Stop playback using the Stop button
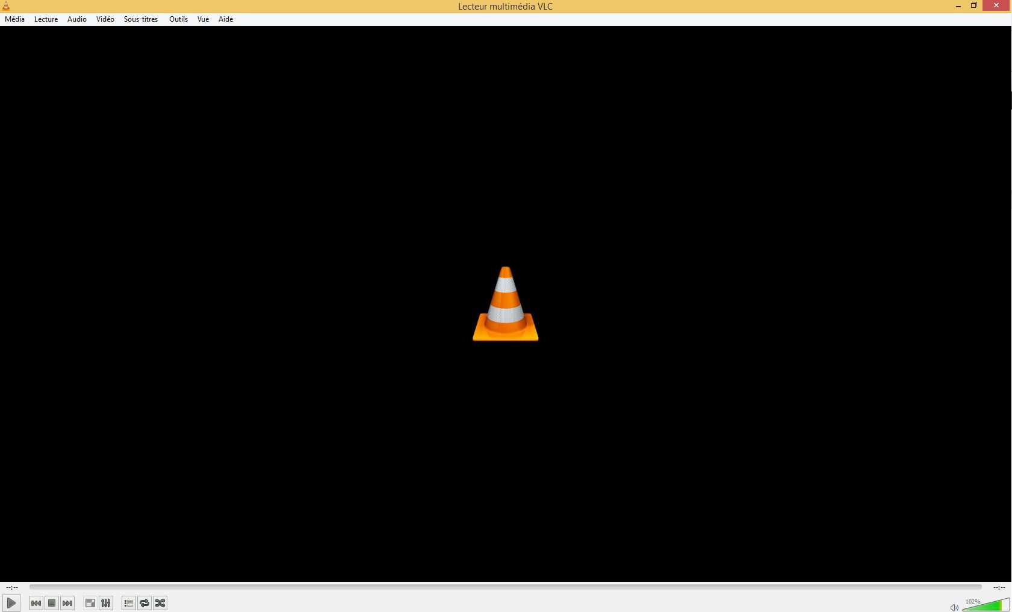This screenshot has width=1012, height=612. pos(52,603)
